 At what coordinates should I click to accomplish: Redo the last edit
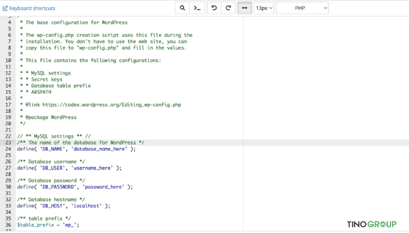pyautogui.click(x=228, y=8)
